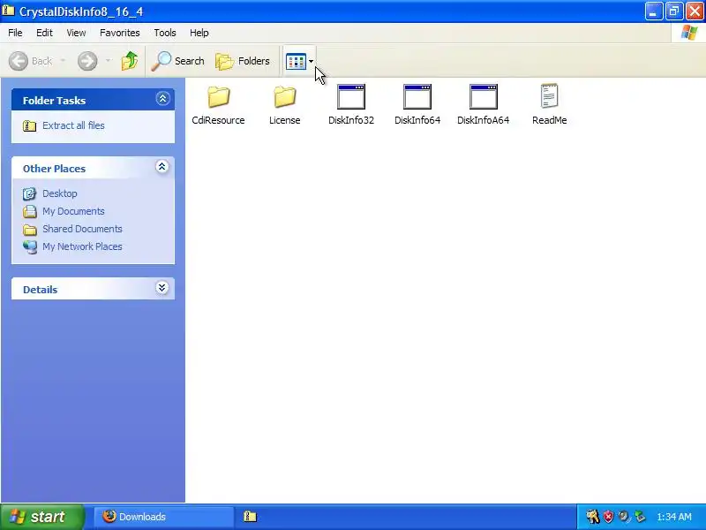Click the My Network Places globe icon
The height and width of the screenshot is (530, 706).
pyautogui.click(x=30, y=247)
